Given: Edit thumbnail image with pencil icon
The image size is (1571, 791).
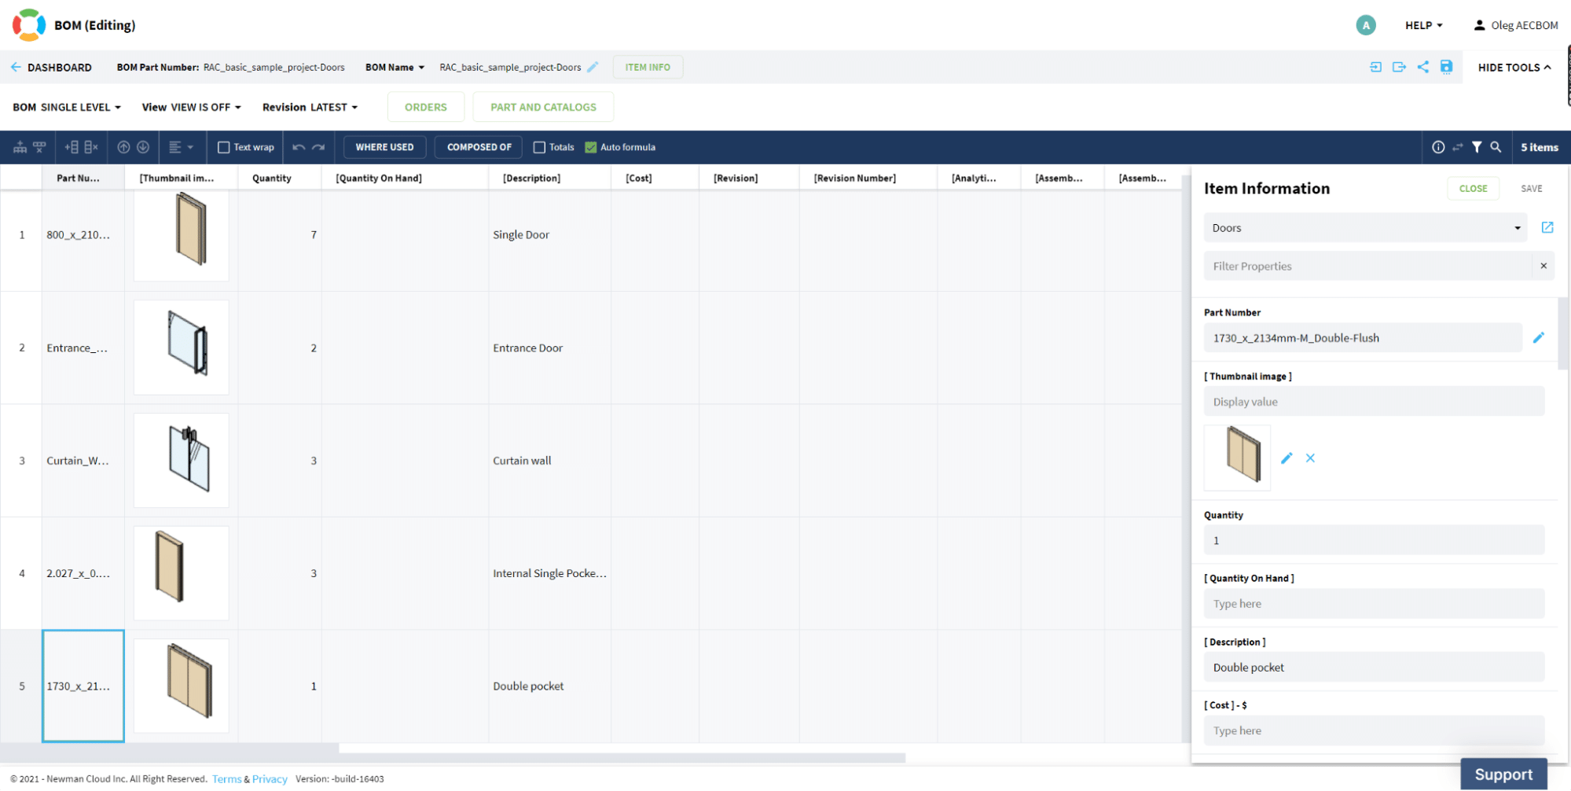Looking at the screenshot, I should 1287,458.
